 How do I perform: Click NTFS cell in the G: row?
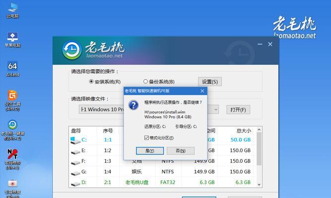pos(168,172)
